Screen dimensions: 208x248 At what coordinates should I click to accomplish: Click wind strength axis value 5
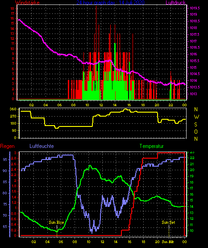point(13,74)
